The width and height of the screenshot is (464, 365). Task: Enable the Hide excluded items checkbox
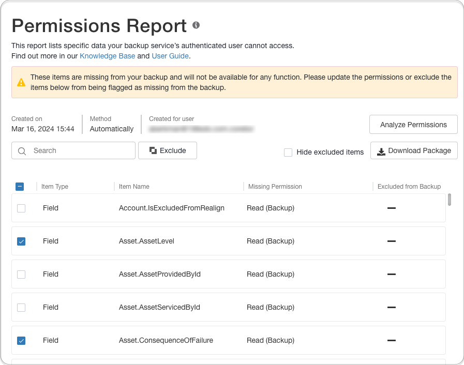pos(288,153)
